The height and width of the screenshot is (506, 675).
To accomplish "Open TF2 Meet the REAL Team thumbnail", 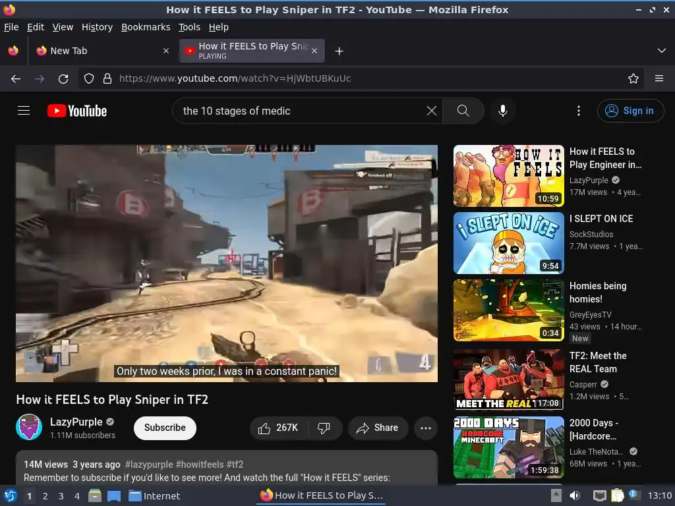I will tap(509, 379).
